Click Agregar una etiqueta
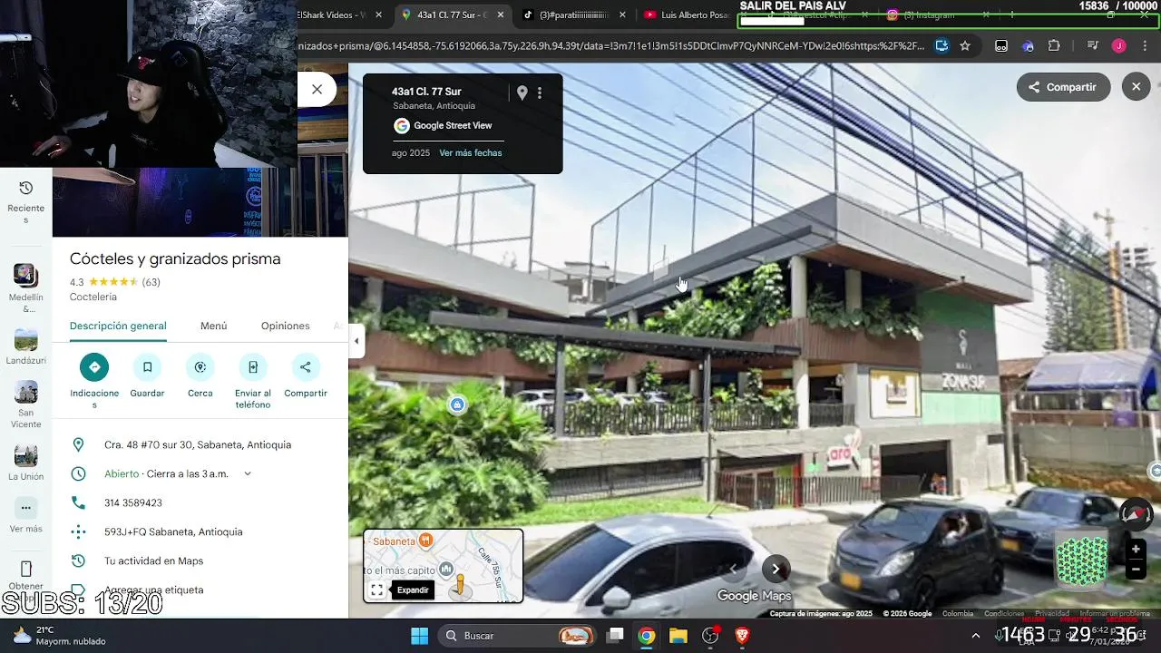The height and width of the screenshot is (653, 1161). coord(153,590)
